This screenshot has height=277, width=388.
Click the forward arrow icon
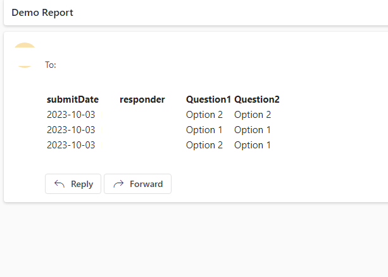(x=118, y=184)
